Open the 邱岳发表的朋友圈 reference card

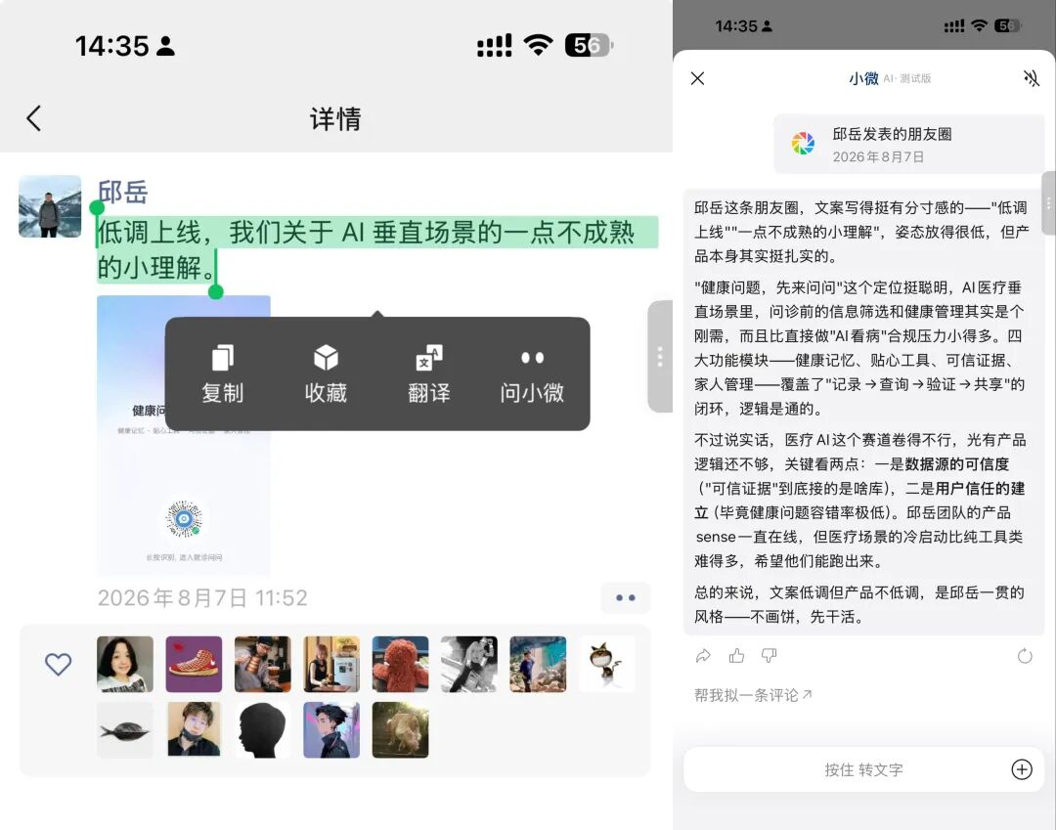point(908,144)
